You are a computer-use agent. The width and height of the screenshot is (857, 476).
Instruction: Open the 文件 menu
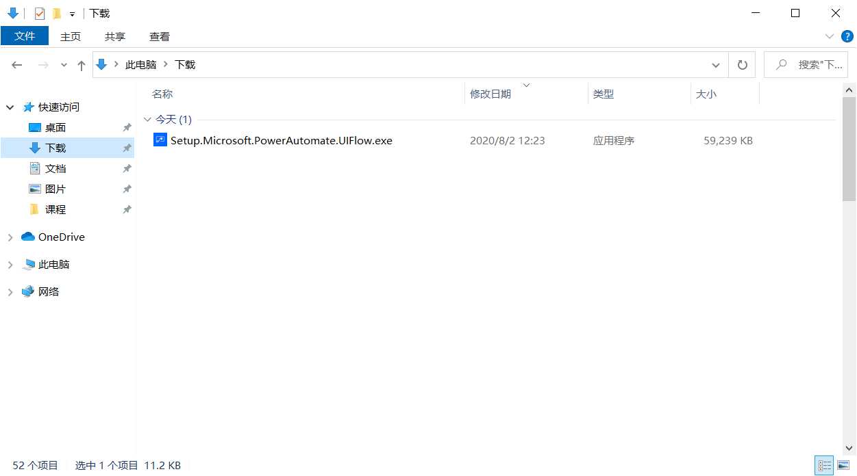coord(25,36)
